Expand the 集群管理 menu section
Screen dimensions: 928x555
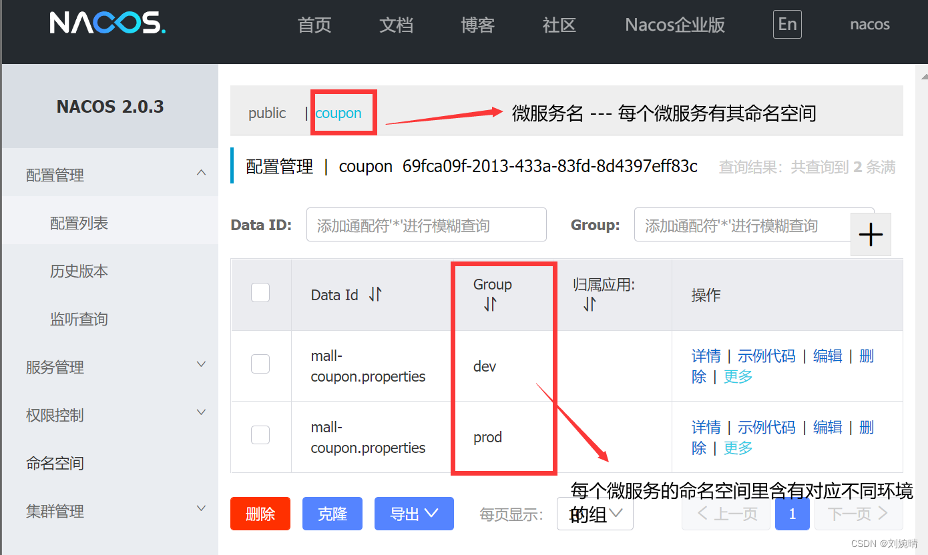coord(202,509)
